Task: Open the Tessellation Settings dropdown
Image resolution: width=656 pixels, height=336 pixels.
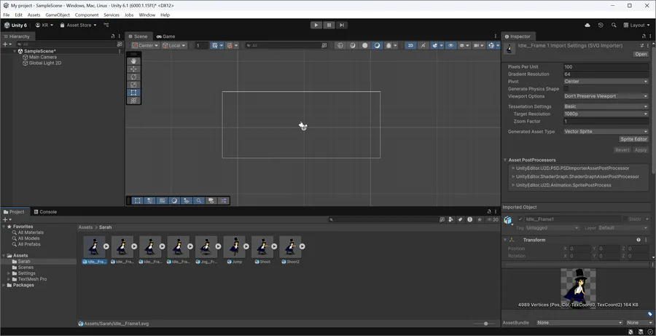Action: 606,106
